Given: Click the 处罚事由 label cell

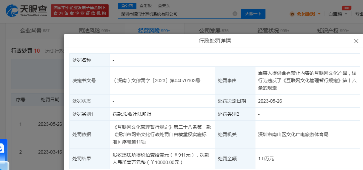Looking at the screenshot, I should pyautogui.click(x=235, y=80).
